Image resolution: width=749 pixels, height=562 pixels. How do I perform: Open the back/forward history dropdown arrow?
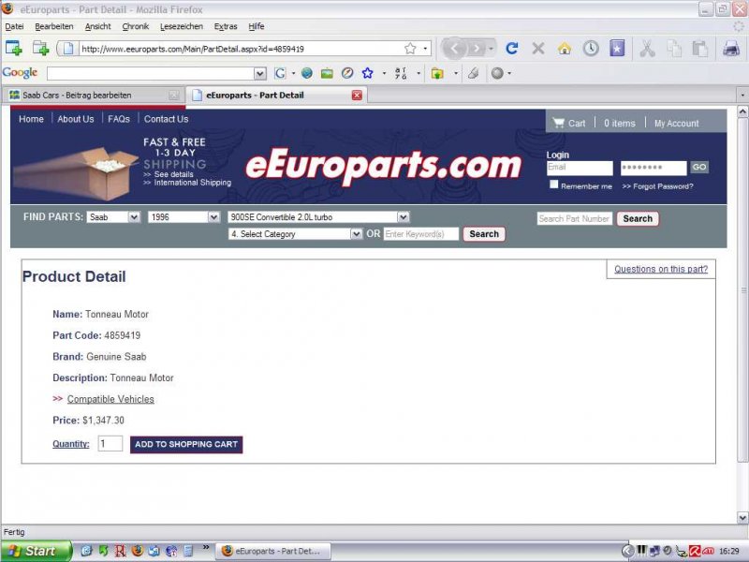point(491,49)
